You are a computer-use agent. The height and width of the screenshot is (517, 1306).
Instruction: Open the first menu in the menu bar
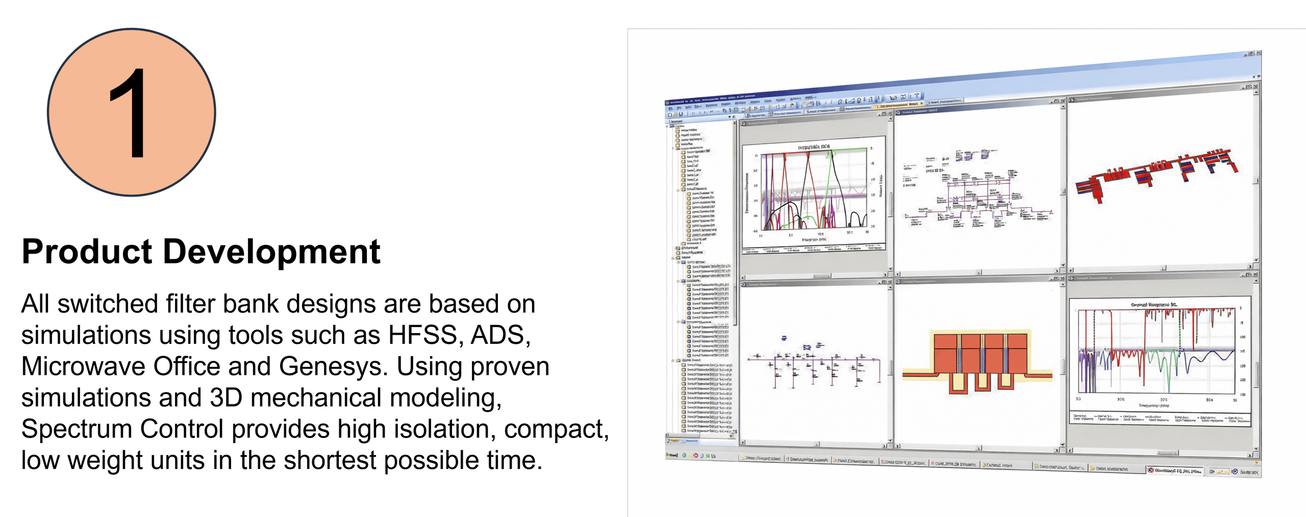click(671, 108)
